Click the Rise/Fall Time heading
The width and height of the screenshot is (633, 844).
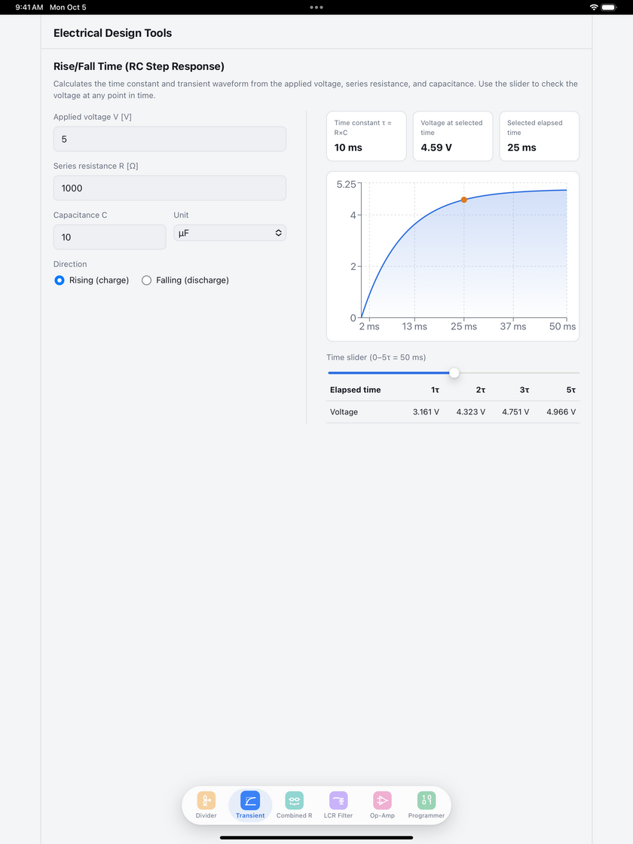[x=139, y=66]
